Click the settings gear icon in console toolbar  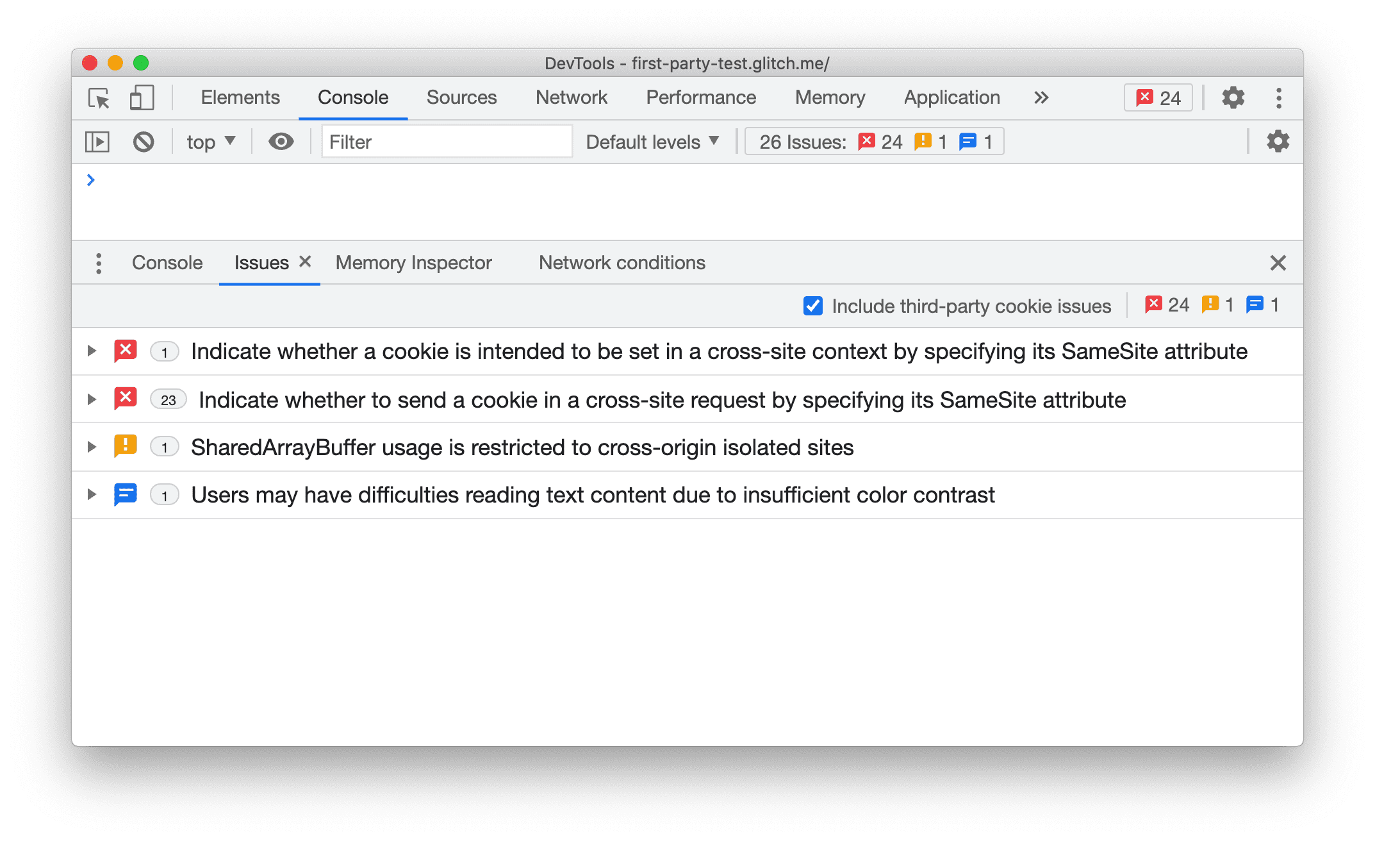click(x=1277, y=142)
